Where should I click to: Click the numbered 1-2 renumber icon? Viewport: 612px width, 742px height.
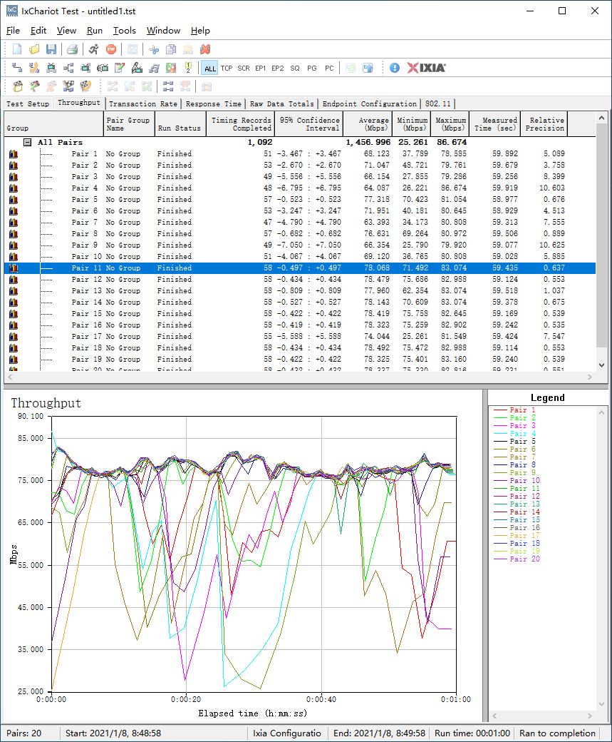tap(188, 68)
